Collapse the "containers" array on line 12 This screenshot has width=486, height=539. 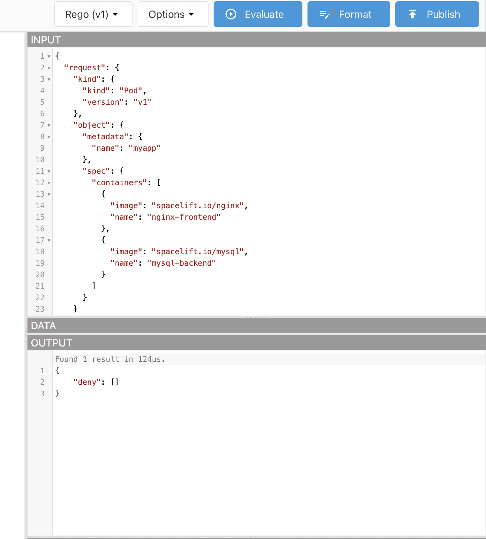coord(49,183)
